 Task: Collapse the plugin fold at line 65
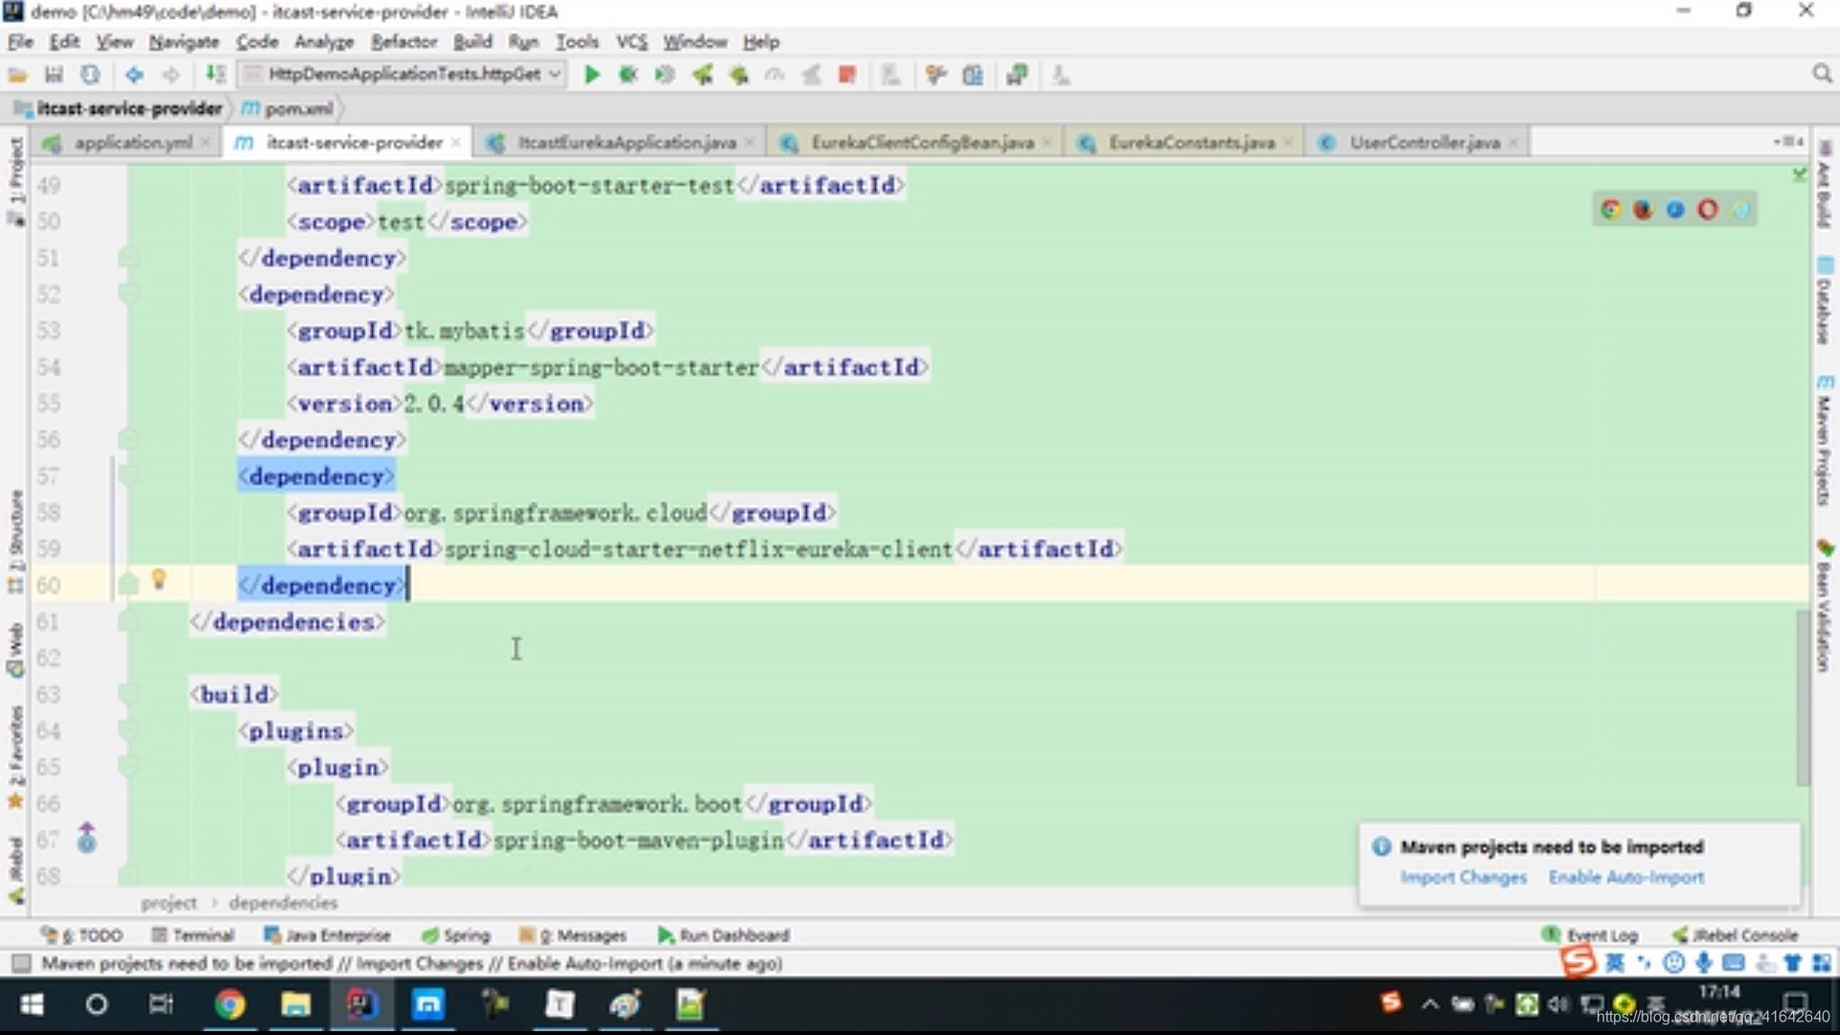127,768
